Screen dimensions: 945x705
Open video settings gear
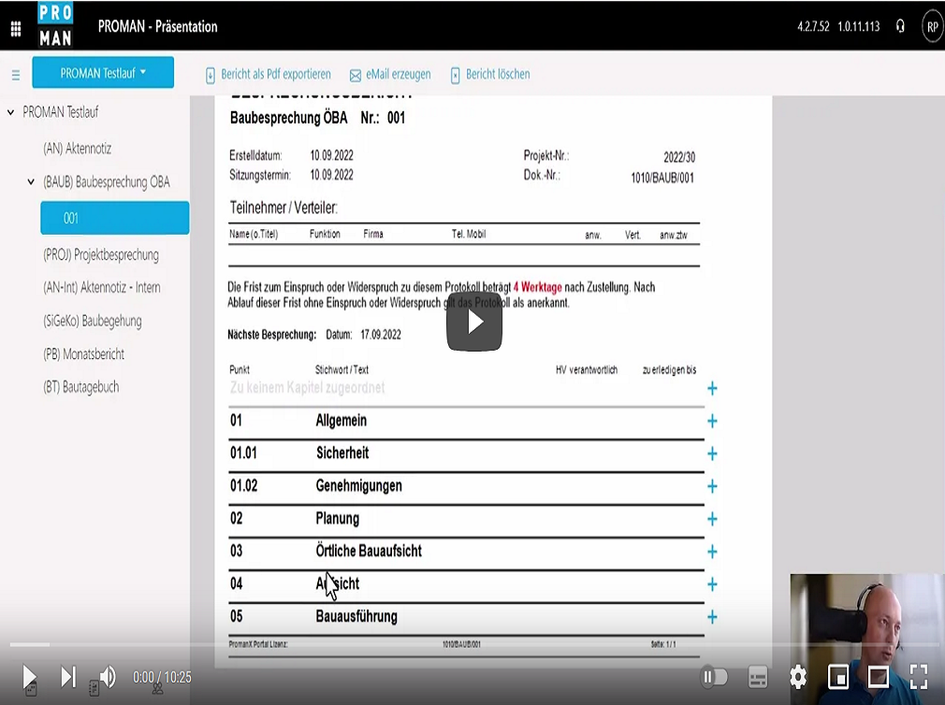coord(798,677)
